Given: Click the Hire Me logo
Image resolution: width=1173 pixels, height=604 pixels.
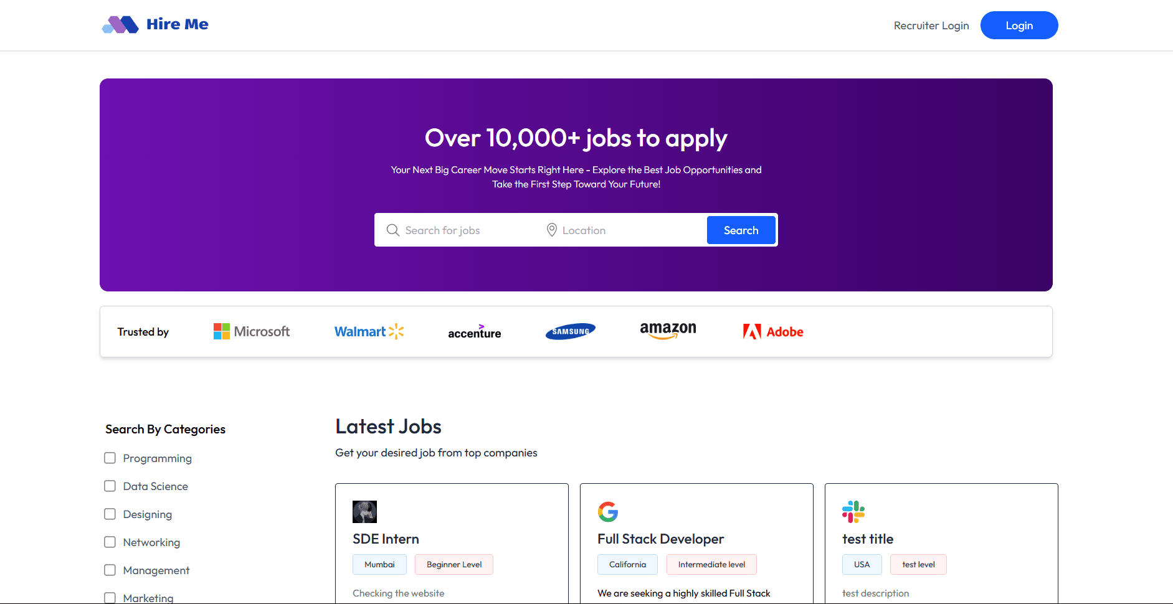Looking at the screenshot, I should (x=154, y=24).
